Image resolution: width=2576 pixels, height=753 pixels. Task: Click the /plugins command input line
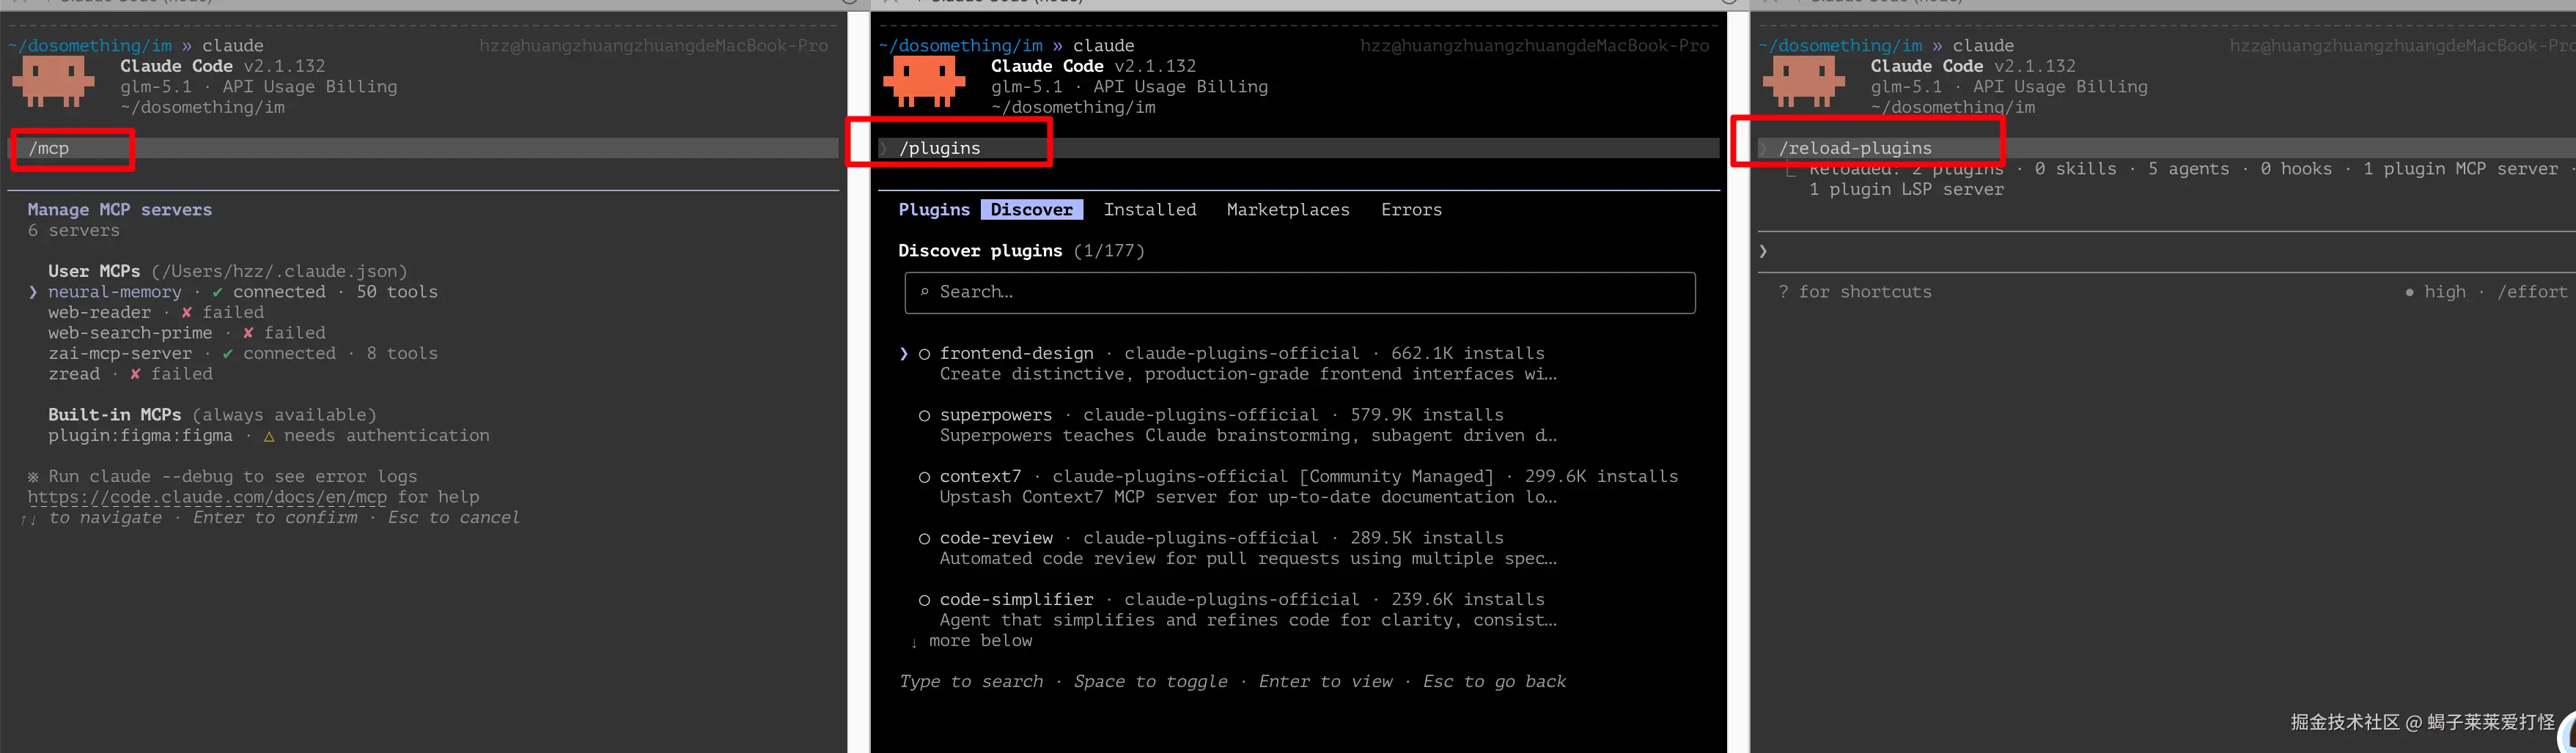tap(1299, 149)
